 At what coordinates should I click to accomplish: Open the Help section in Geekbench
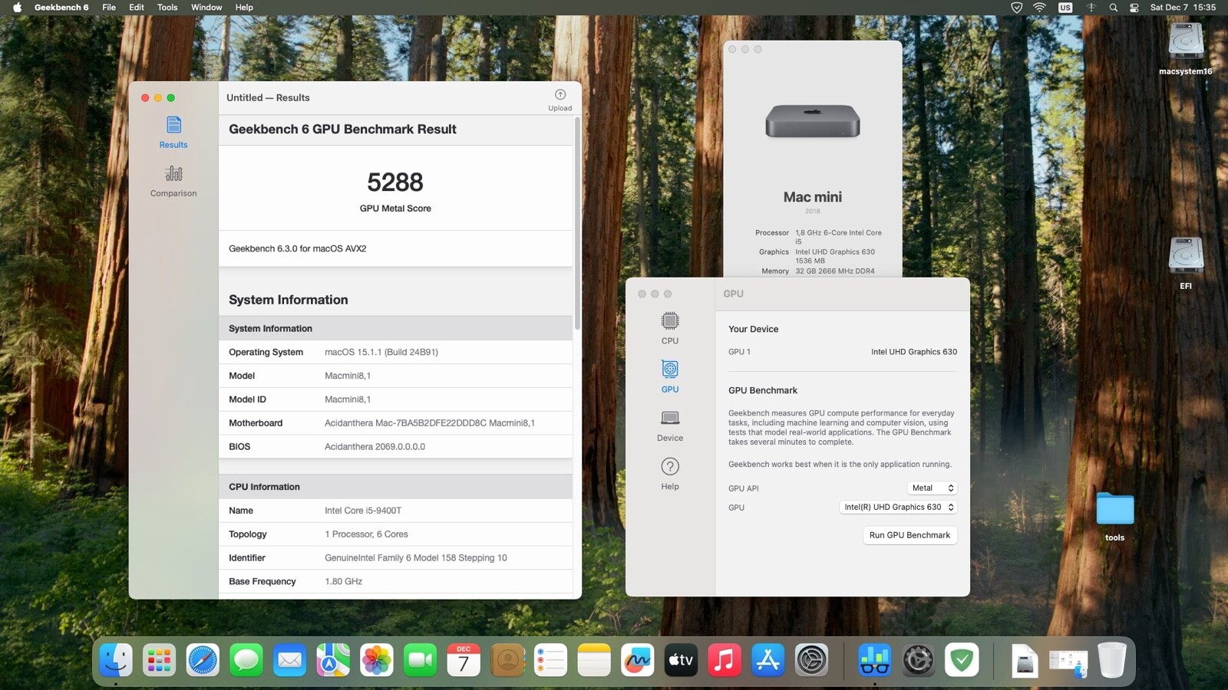[670, 474]
